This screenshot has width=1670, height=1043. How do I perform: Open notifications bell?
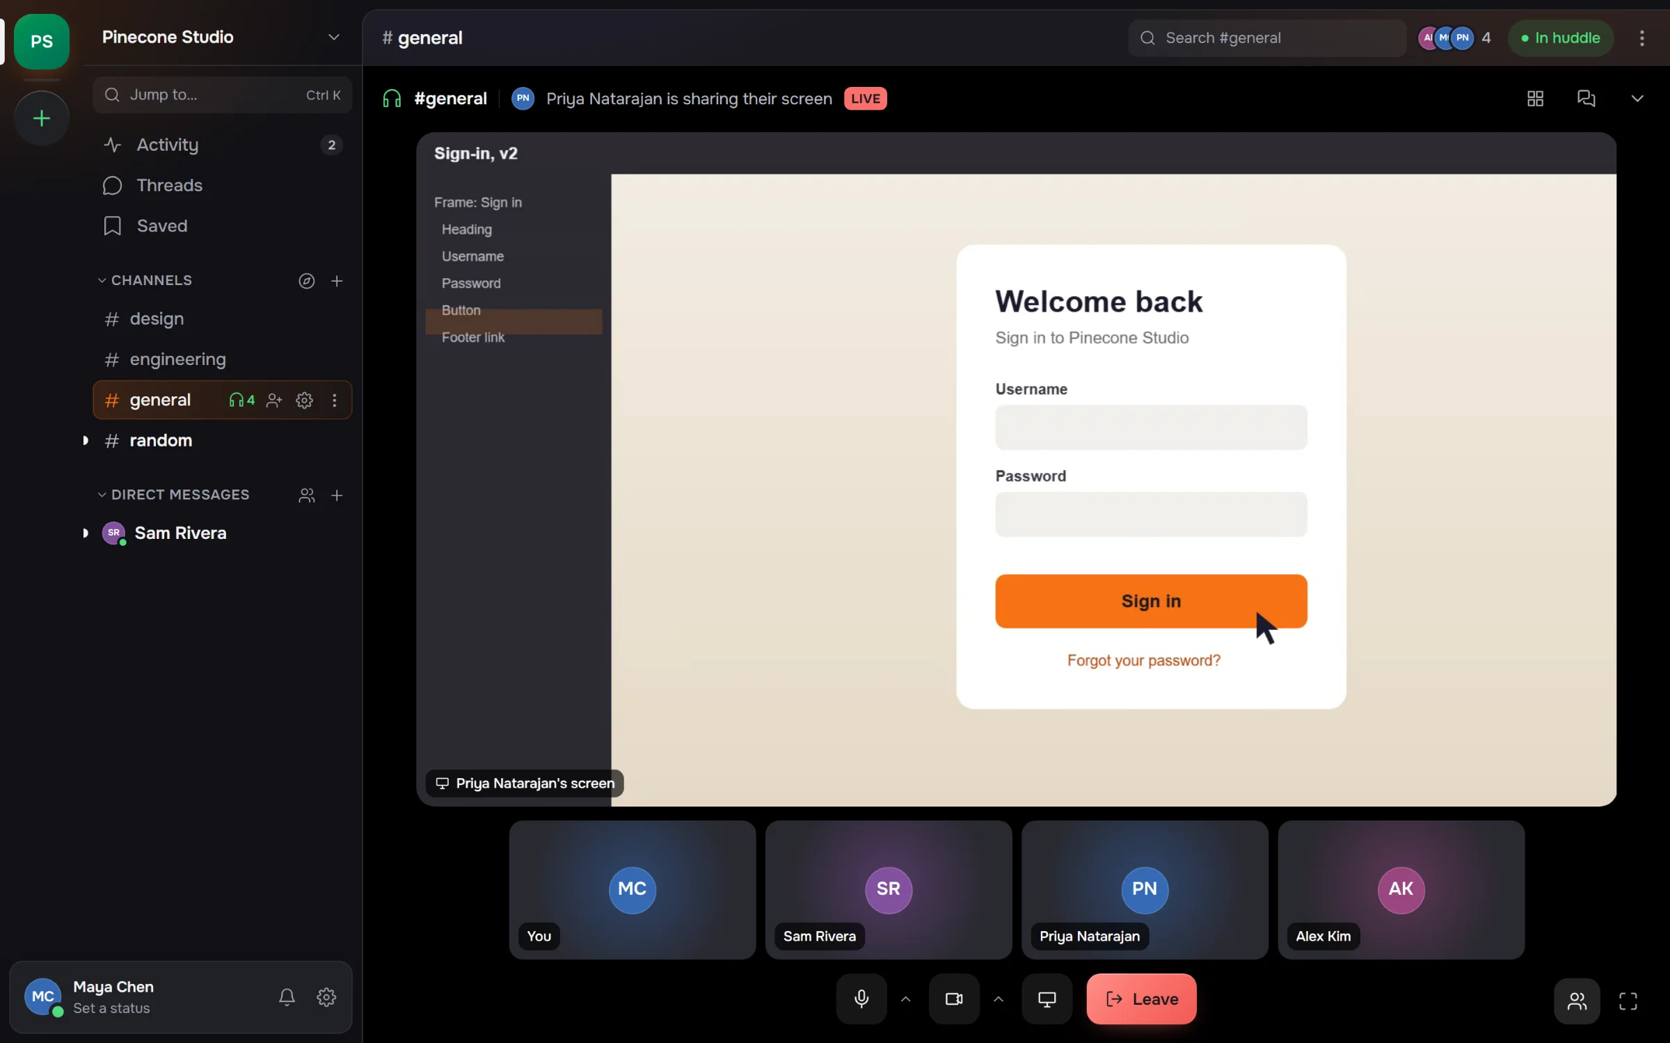click(287, 997)
